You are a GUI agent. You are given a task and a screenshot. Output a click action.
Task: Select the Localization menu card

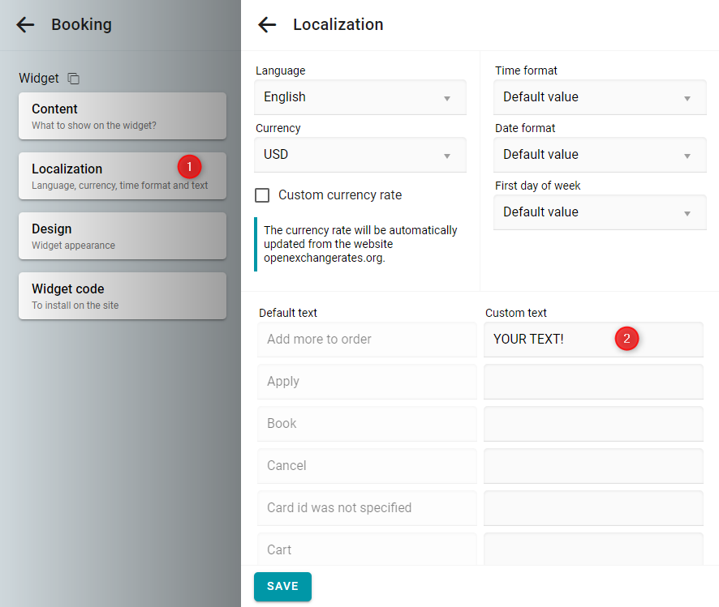pyautogui.click(x=123, y=176)
